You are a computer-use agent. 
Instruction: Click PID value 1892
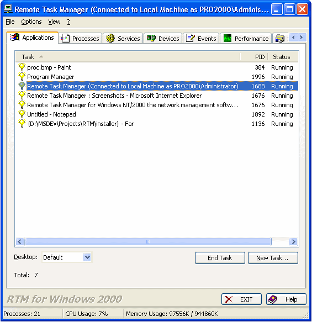point(258,114)
